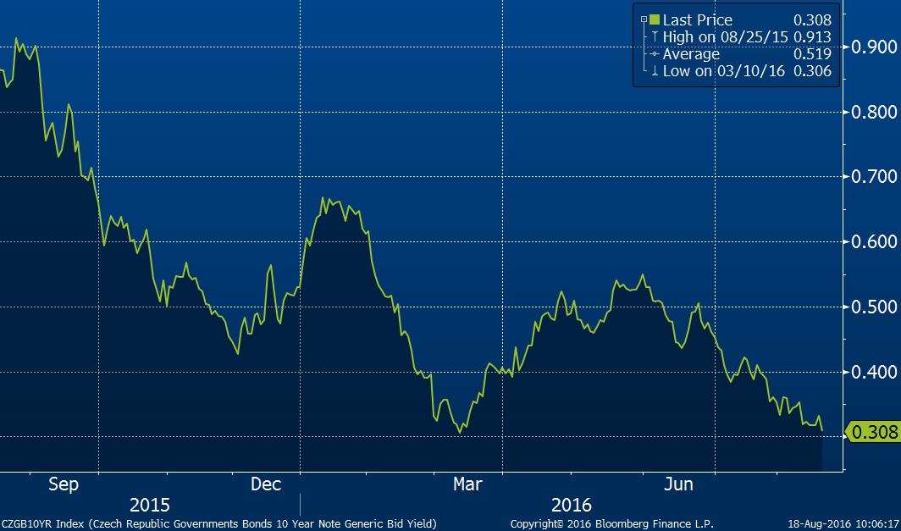Click the Mar label on time axis
Image resolution: width=901 pixels, height=531 pixels.
click(467, 484)
